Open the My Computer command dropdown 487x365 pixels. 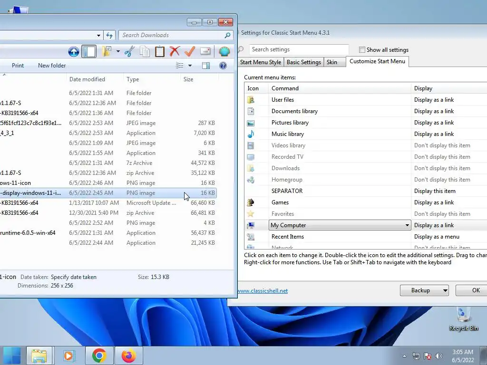pos(407,225)
